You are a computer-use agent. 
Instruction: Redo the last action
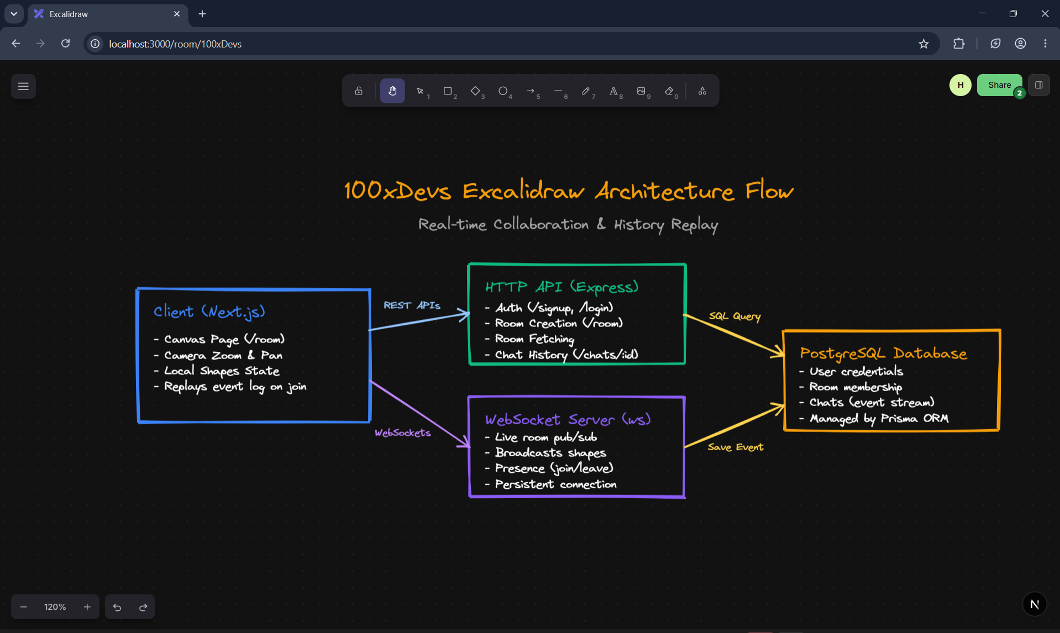click(143, 607)
